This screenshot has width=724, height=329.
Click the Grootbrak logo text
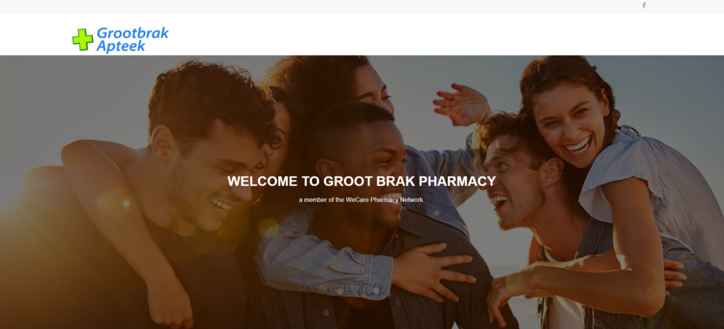pyautogui.click(x=133, y=33)
